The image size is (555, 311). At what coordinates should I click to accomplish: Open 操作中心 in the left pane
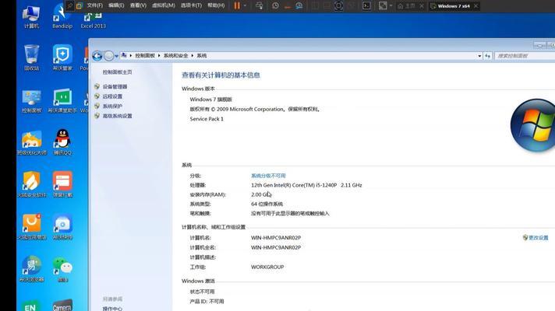[x=112, y=309]
